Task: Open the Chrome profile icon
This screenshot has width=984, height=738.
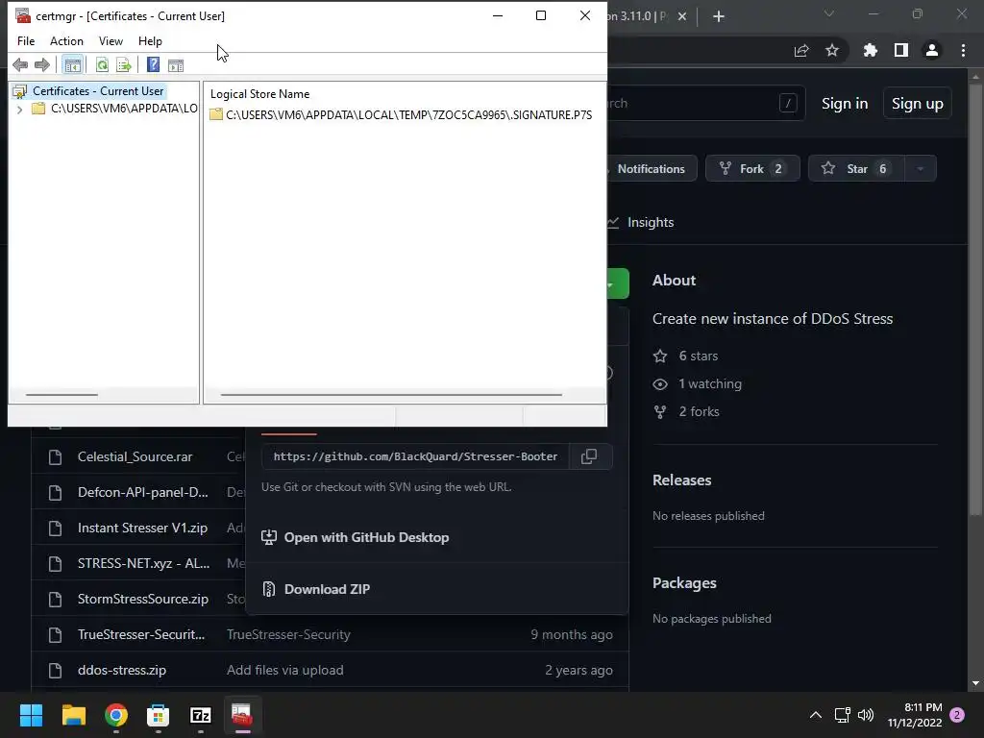Action: tap(932, 50)
